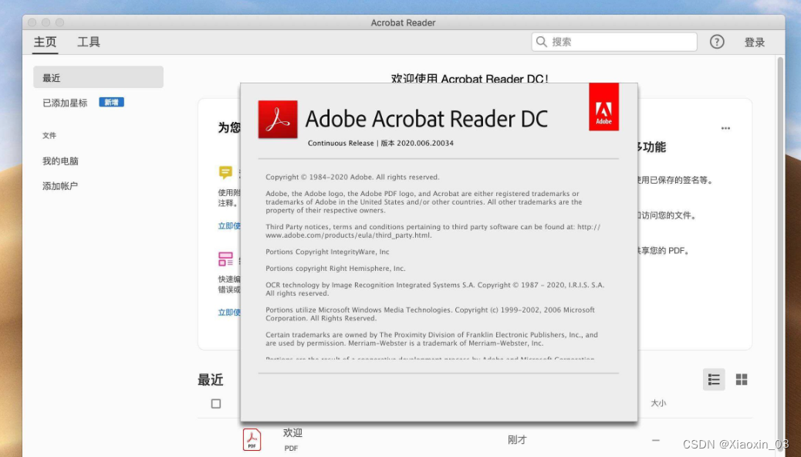Click the 刚才 timestamp in recent list
The image size is (801, 457).
click(x=517, y=439)
